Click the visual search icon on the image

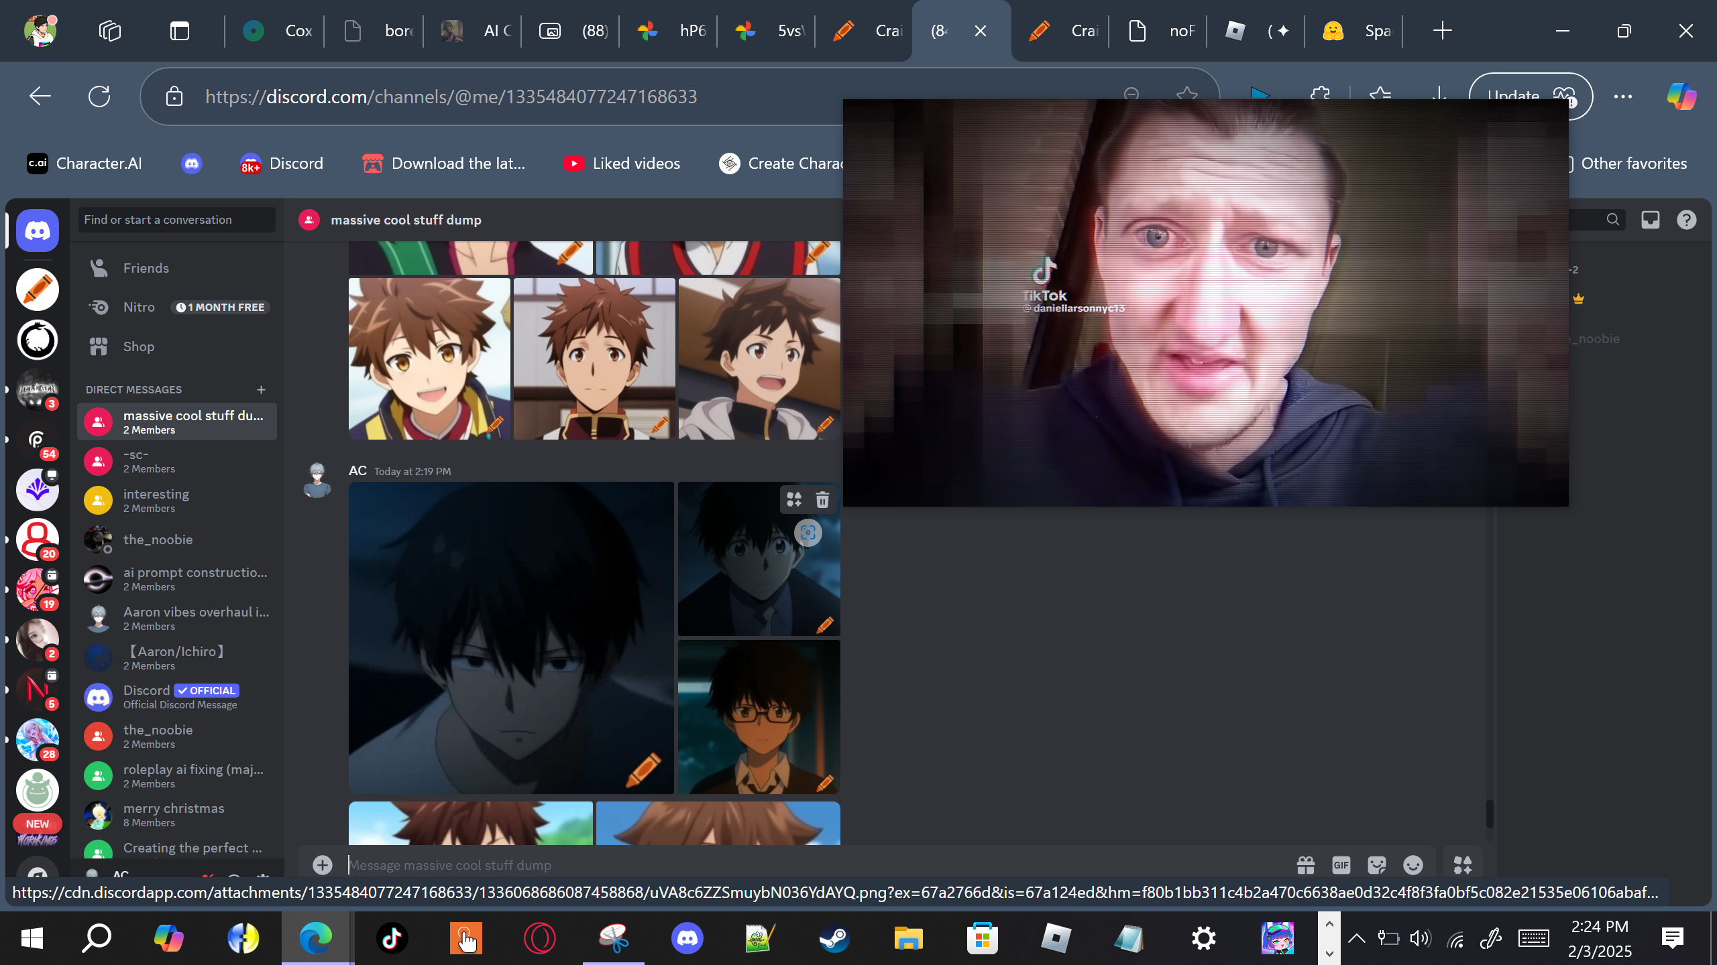pyautogui.click(x=808, y=533)
